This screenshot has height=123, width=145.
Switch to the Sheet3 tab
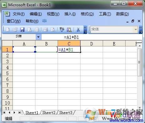(66, 113)
